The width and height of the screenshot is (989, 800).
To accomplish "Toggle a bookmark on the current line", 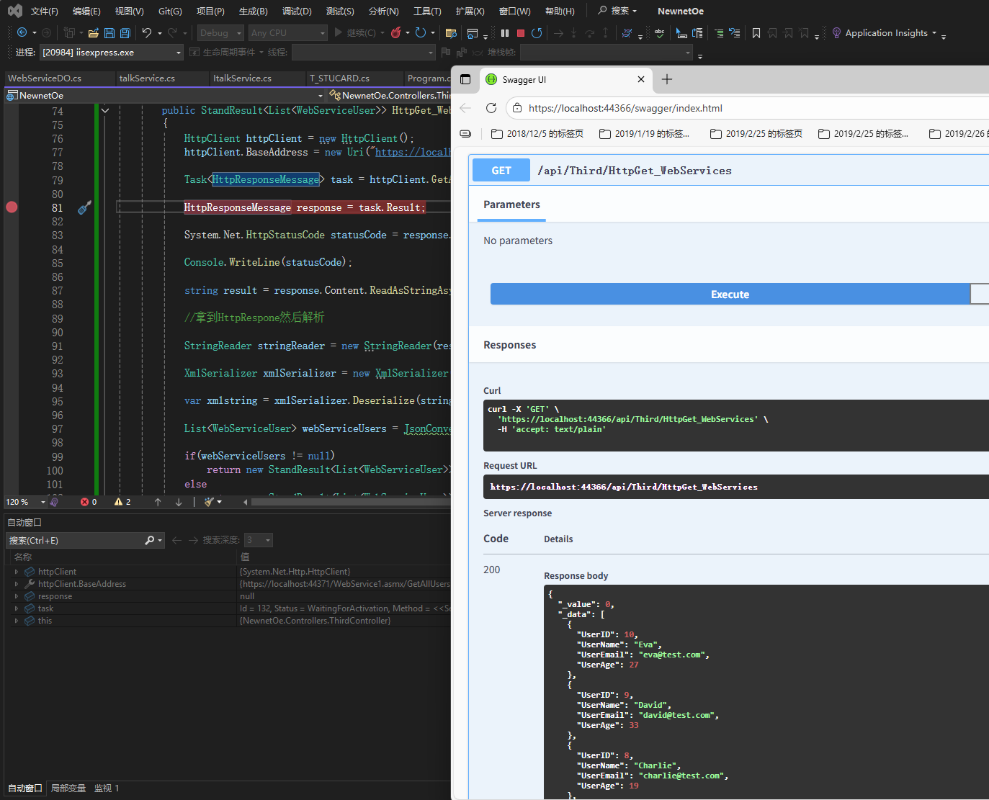I will [x=756, y=33].
